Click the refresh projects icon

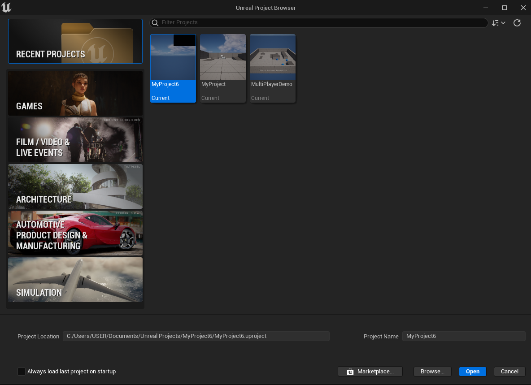(517, 22)
